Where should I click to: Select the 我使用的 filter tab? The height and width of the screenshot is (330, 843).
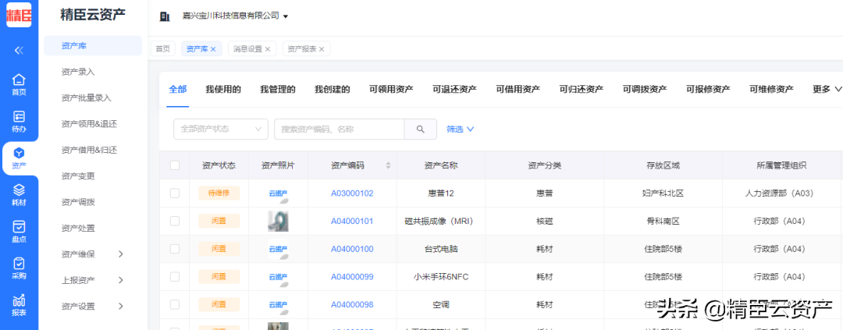tap(223, 89)
